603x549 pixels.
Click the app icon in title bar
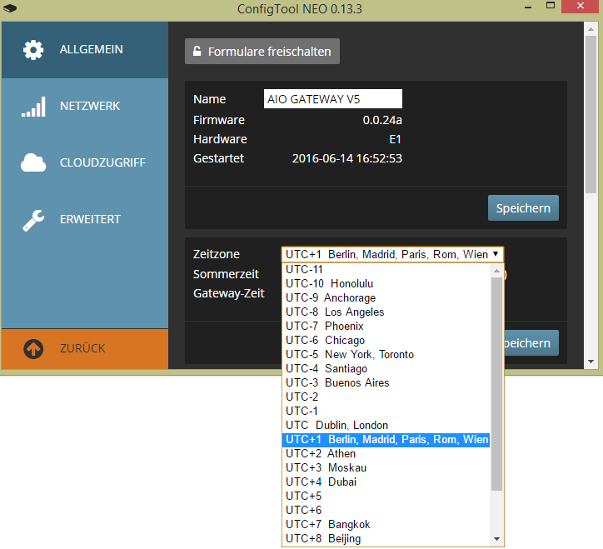(x=9, y=7)
